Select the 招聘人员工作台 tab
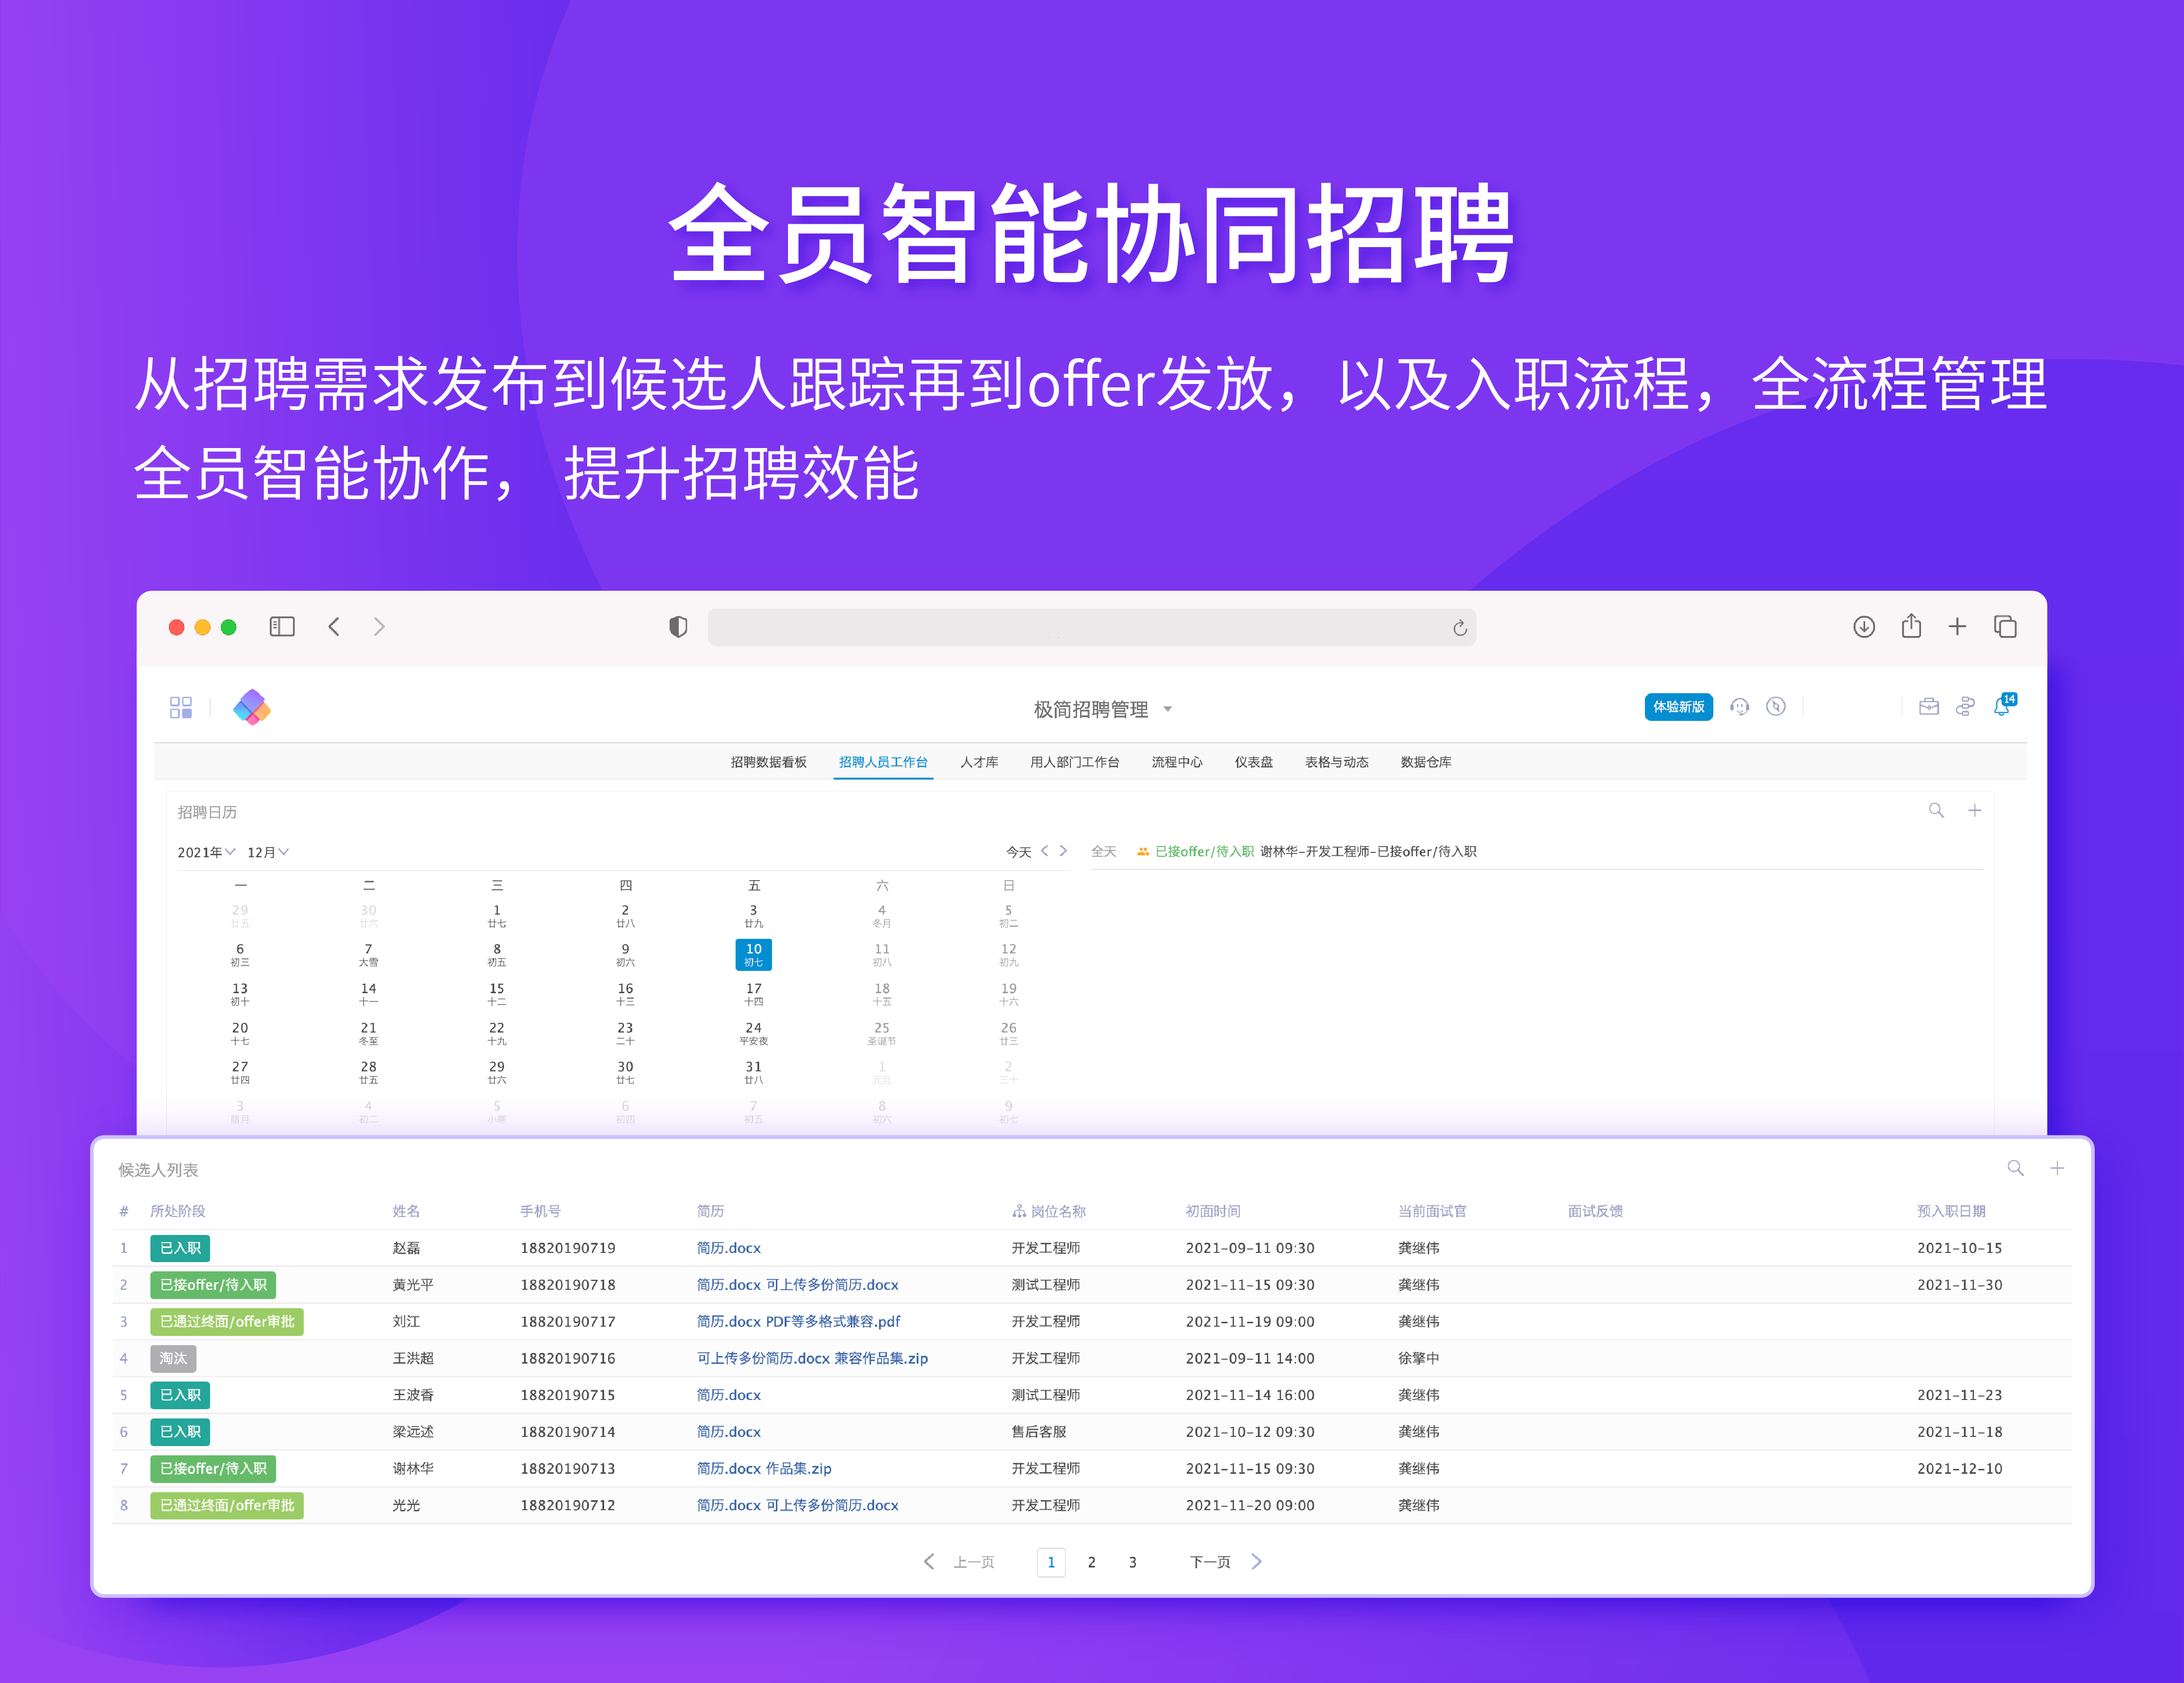This screenshot has height=1683, width=2184. coord(883,762)
